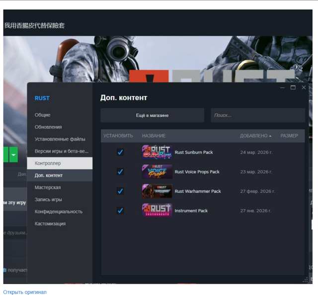Screen dimensions: 318x295
Task: Click Instrument Pack name text
Action: point(191,211)
